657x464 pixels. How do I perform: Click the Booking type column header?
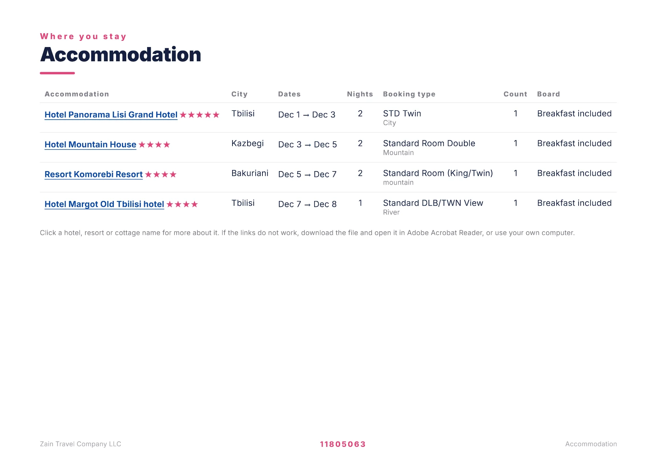(x=409, y=94)
